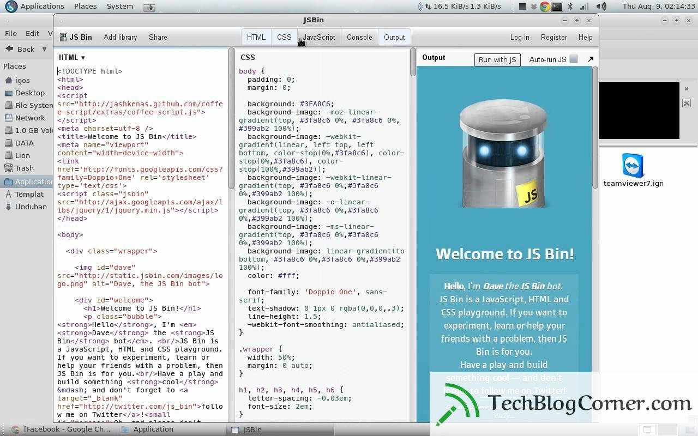Viewport: 698px width, 436px height.
Task: Click the .wrapper selector in CSS editor
Action: coord(256,349)
